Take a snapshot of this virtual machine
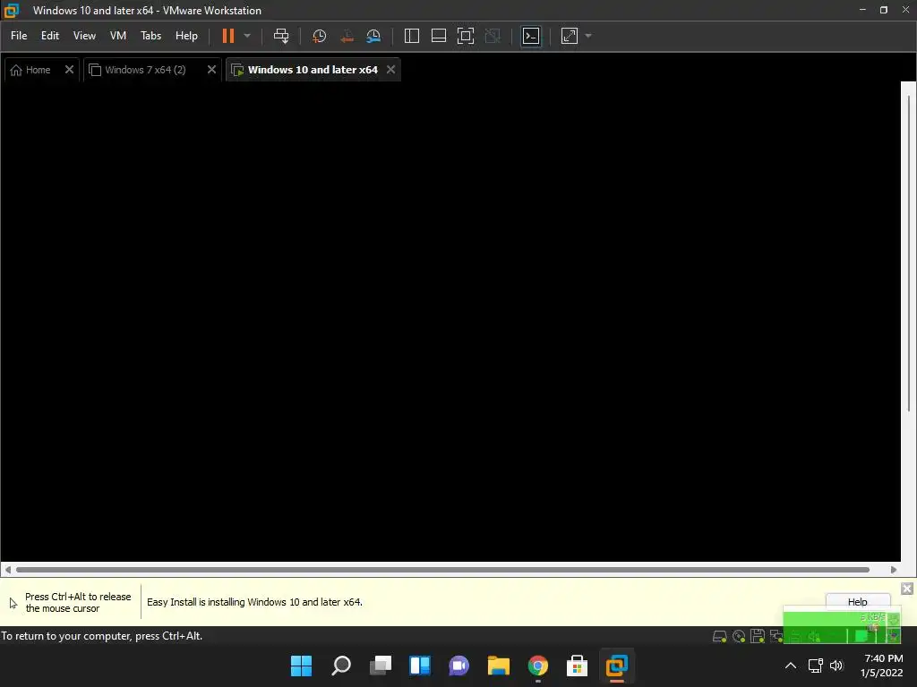This screenshot has width=917, height=687. click(320, 36)
